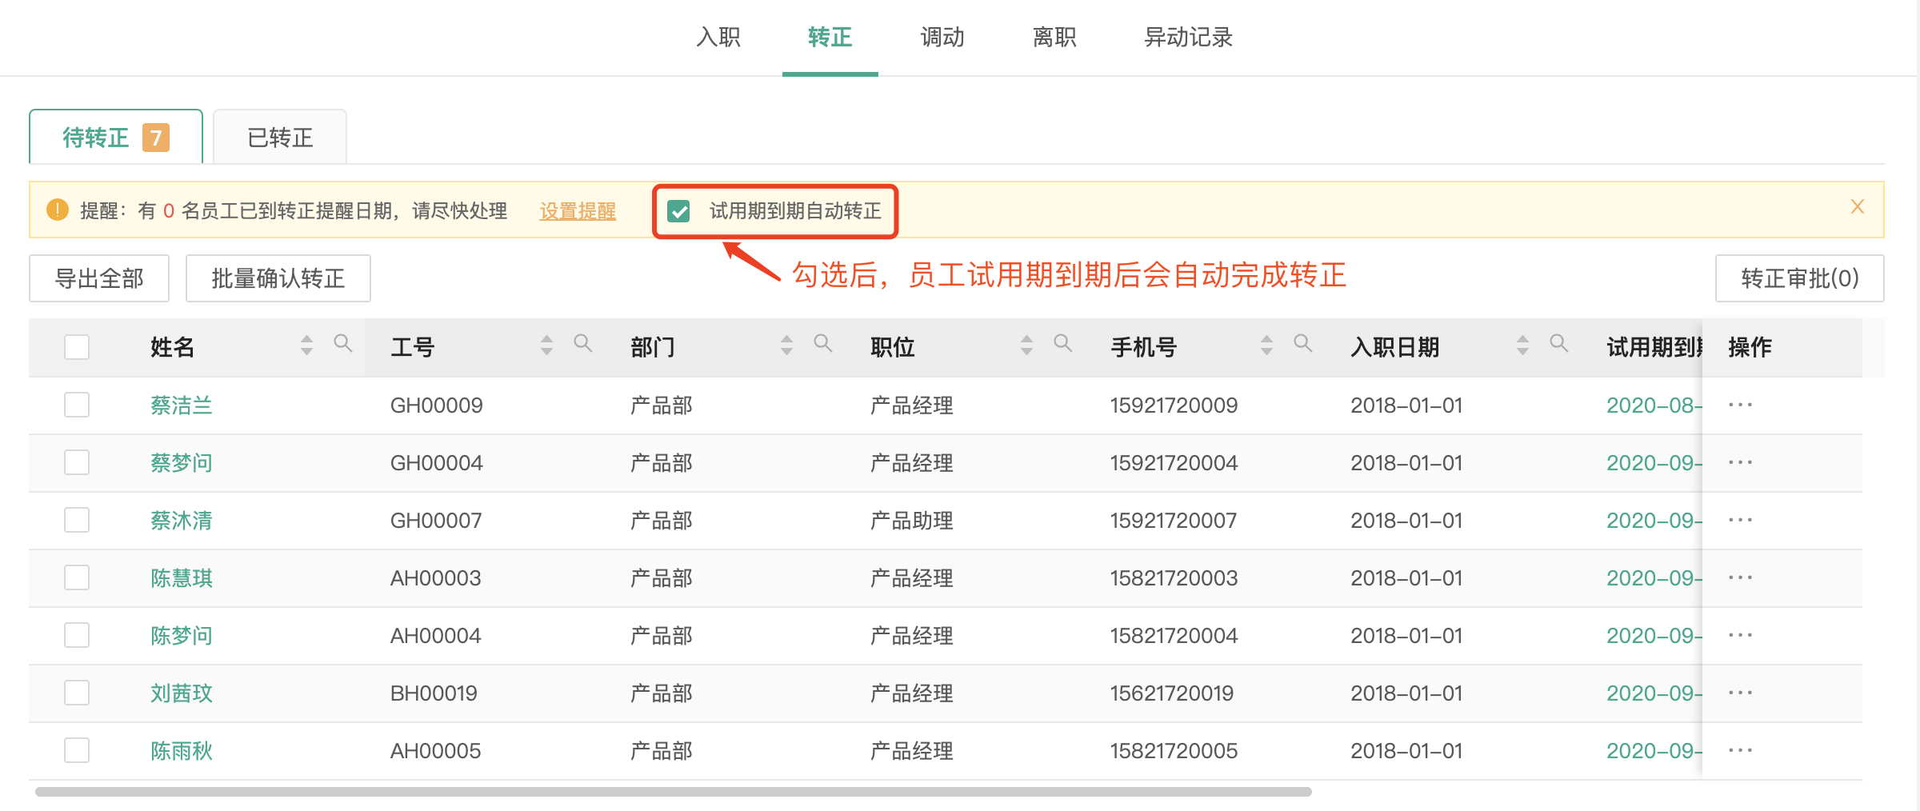The image size is (1920, 811).
Task: Click the 工号 cell AH00003
Action: 436,578
